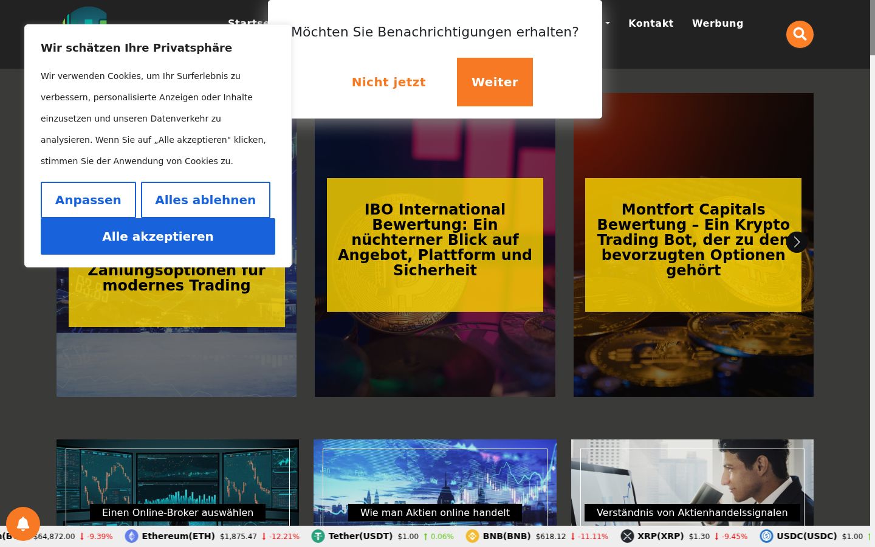
Task: Click the $64,872.00 price in ticker
Action: click(54, 536)
